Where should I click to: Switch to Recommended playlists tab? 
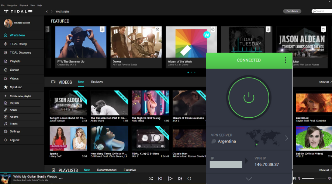click(107, 170)
